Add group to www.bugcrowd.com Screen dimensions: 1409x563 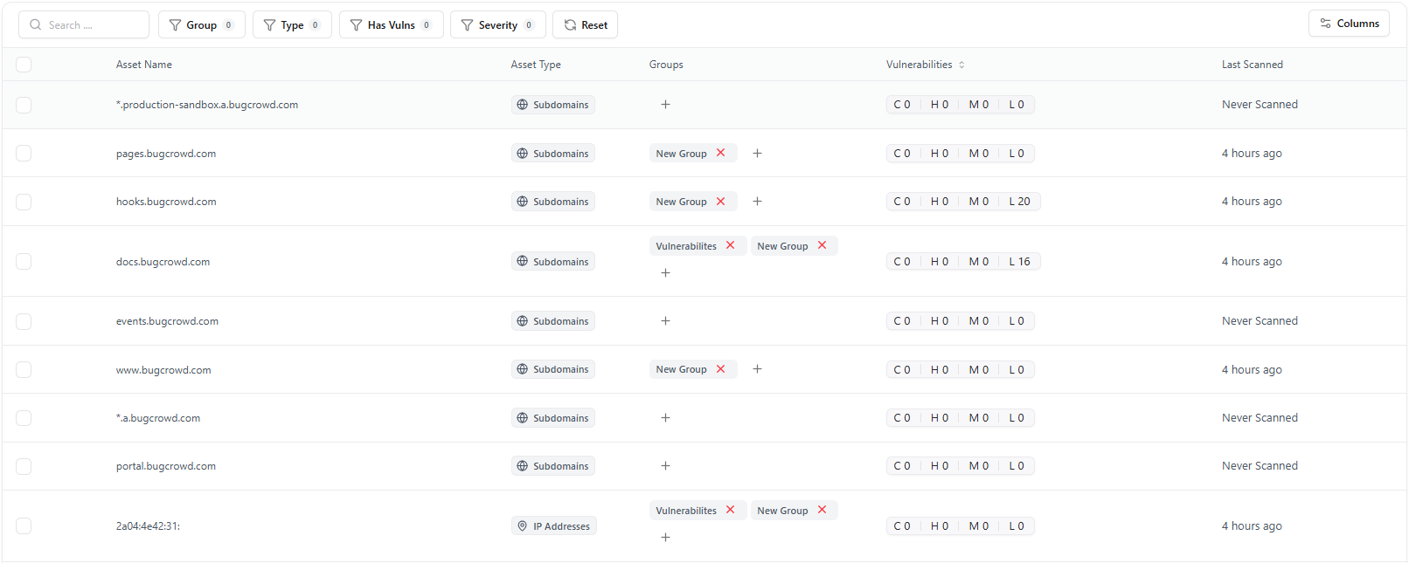[757, 369]
